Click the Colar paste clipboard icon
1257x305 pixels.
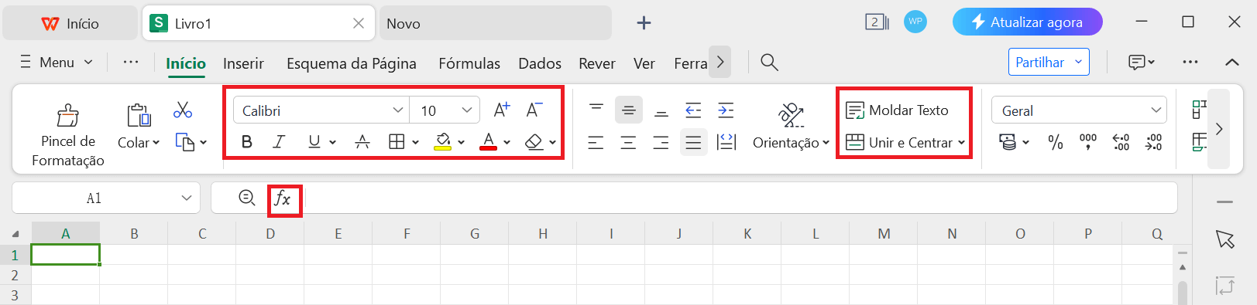click(x=139, y=115)
